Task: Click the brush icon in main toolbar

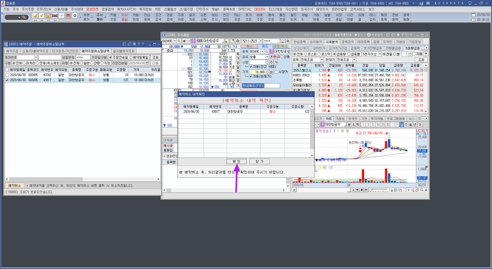Action: (42, 16)
